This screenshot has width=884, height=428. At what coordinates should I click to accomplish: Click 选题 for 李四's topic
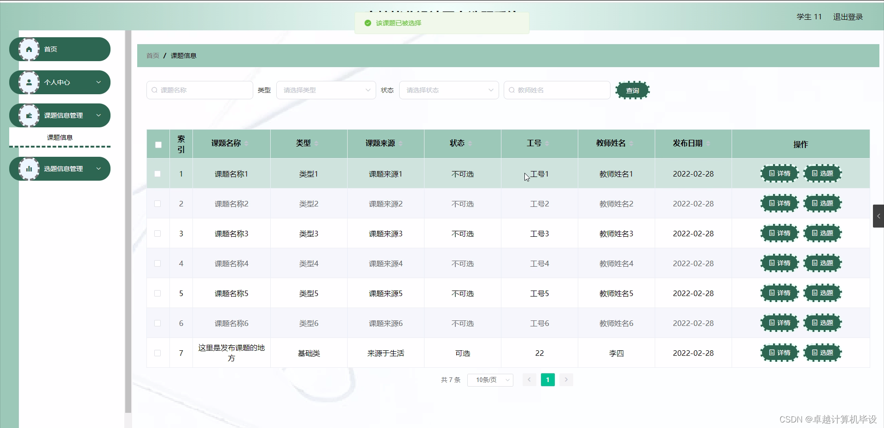(822, 353)
